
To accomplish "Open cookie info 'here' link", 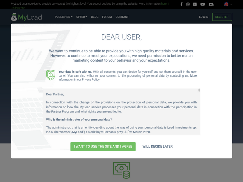I will [x=164, y=4].
